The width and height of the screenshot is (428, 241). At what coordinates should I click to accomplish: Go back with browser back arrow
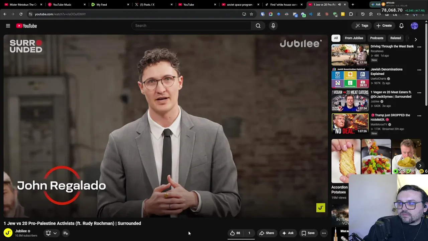(5, 14)
